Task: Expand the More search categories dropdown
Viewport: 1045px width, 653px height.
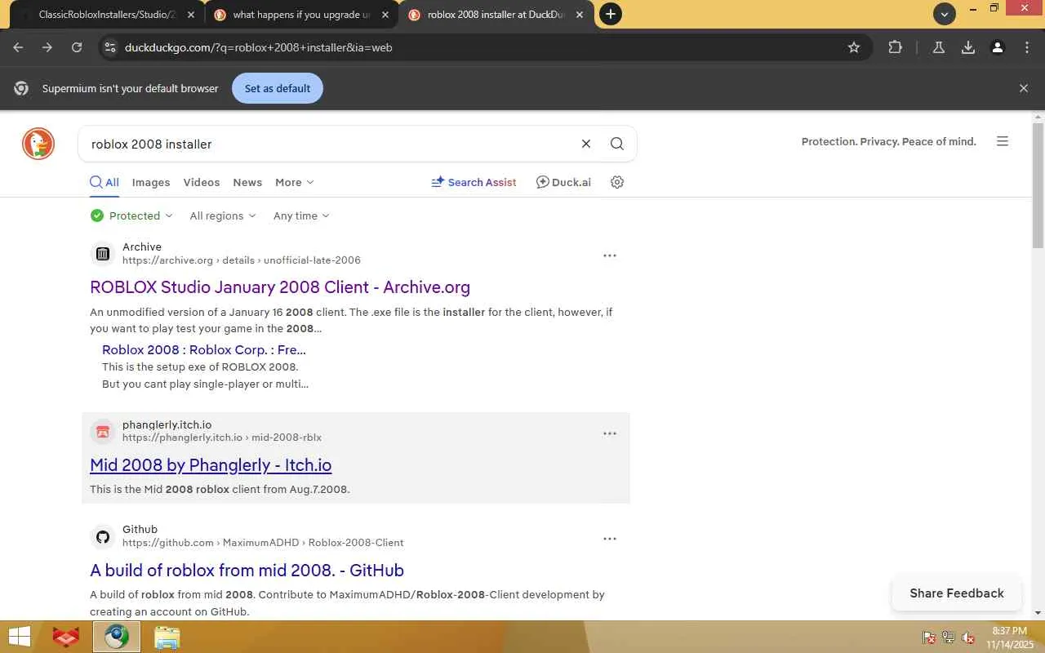Action: pyautogui.click(x=295, y=182)
